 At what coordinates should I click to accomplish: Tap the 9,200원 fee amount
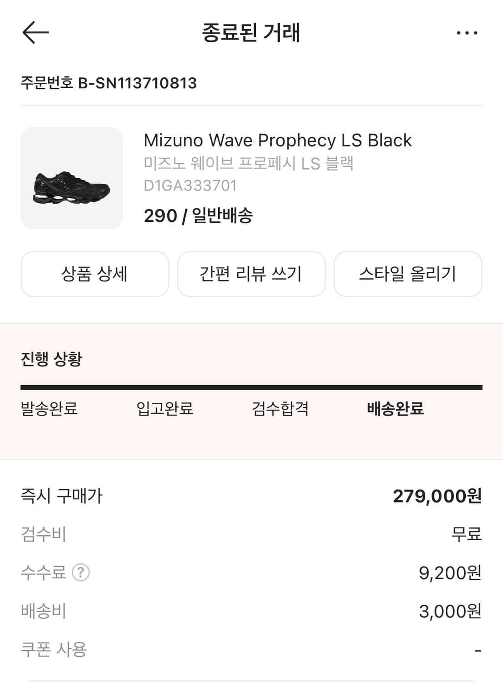tap(450, 573)
